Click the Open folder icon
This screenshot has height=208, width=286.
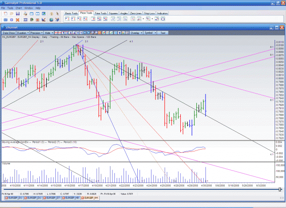tap(11, 14)
